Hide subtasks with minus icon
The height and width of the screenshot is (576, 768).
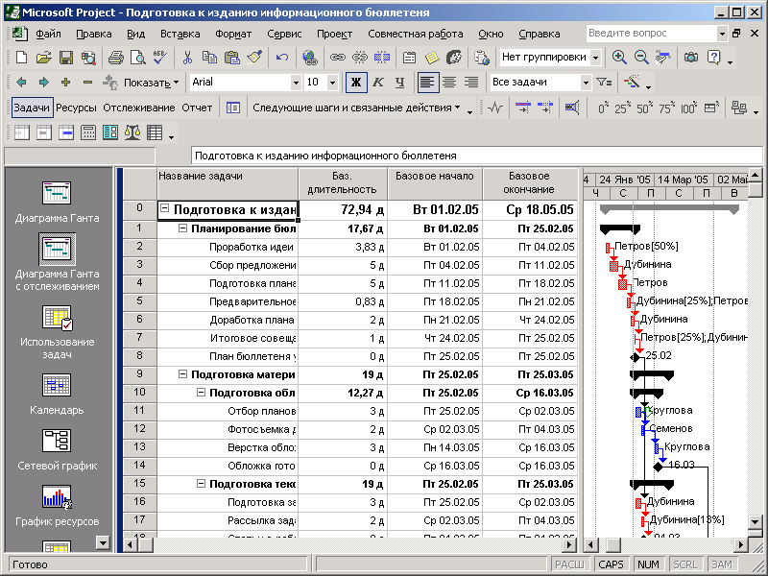pos(87,83)
